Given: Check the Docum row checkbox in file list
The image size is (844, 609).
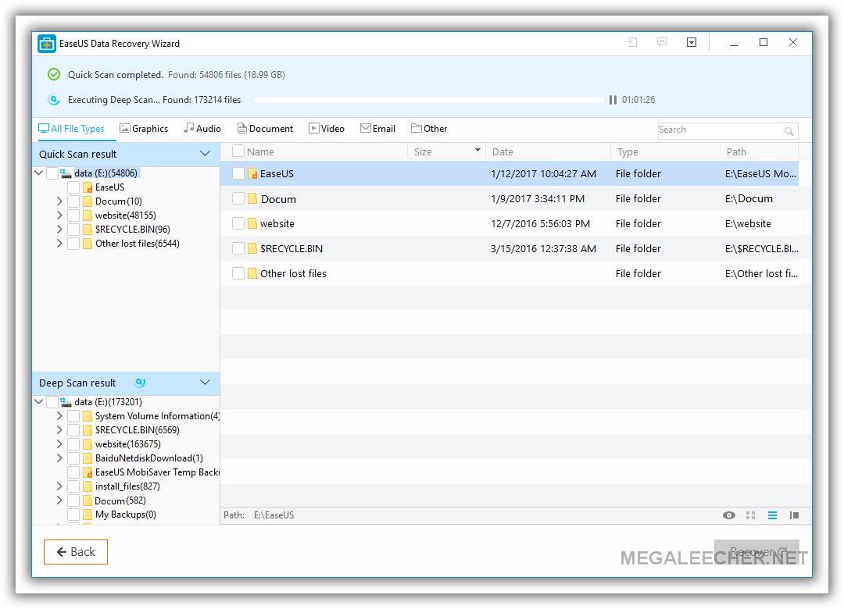Looking at the screenshot, I should point(238,198).
